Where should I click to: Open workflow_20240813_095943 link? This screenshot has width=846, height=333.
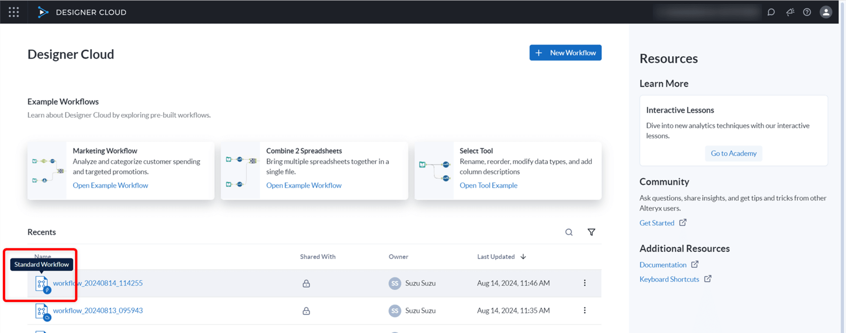(98, 311)
